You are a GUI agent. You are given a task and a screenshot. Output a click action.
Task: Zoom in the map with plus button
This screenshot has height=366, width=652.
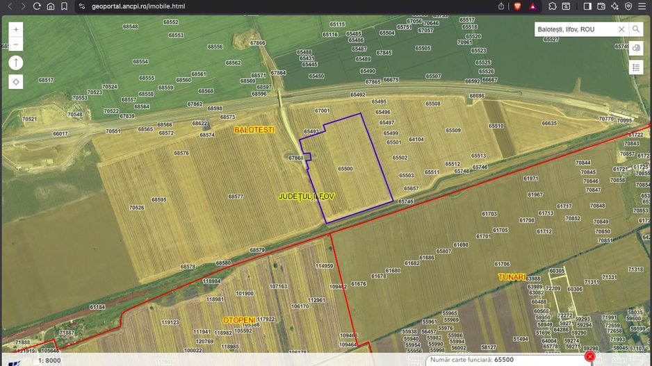pos(16,29)
